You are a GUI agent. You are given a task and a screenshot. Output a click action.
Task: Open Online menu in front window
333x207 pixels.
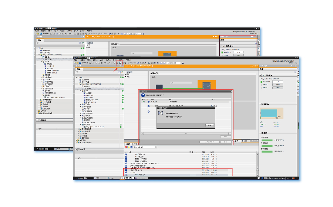pyautogui.click(x=101, y=60)
